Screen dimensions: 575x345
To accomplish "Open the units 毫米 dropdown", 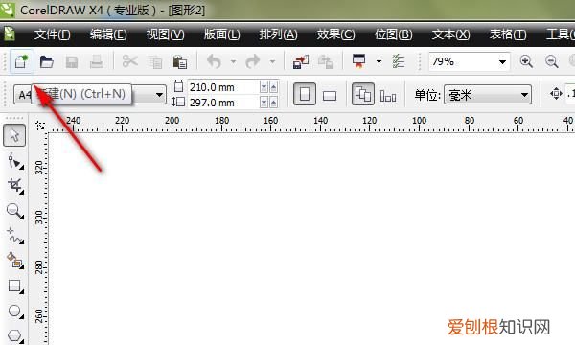I will point(524,95).
